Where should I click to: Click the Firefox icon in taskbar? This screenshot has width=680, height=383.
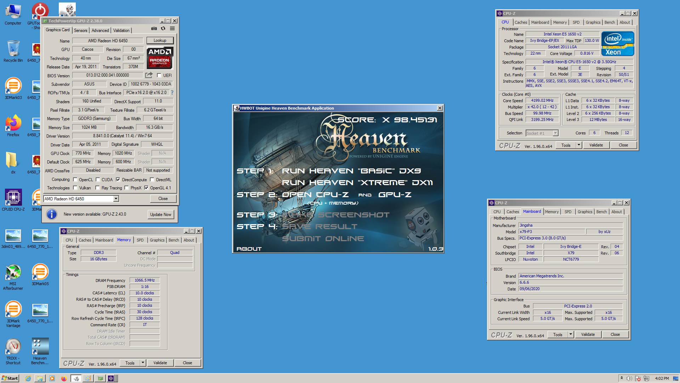(x=64, y=378)
